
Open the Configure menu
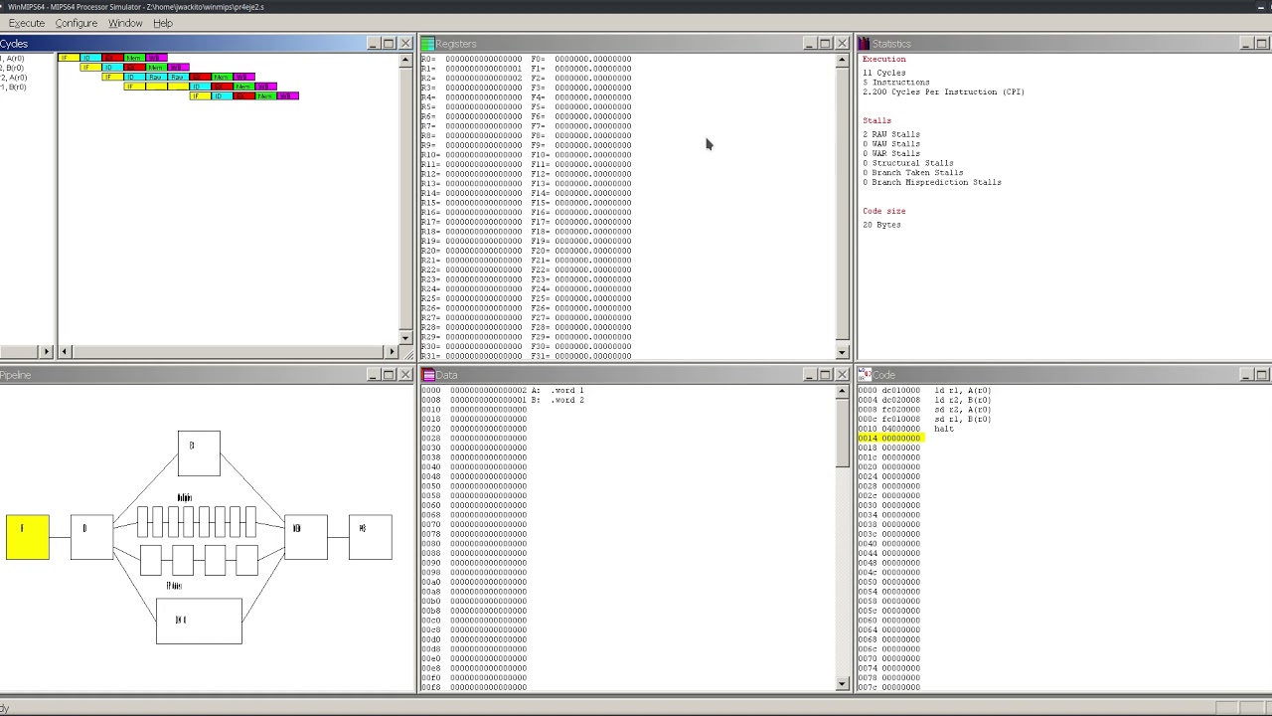point(77,23)
